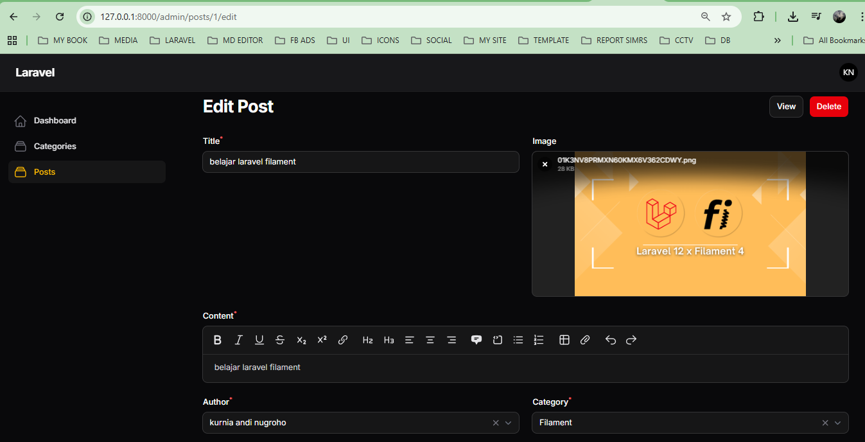The width and height of the screenshot is (865, 442).
Task: Open the bookmarks overflow chevron in the bookmarks bar
Action: click(778, 40)
